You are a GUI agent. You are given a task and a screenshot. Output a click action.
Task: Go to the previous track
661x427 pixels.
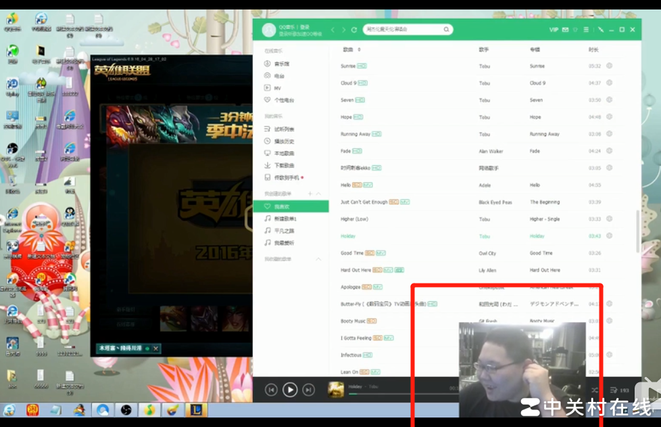[x=271, y=389]
